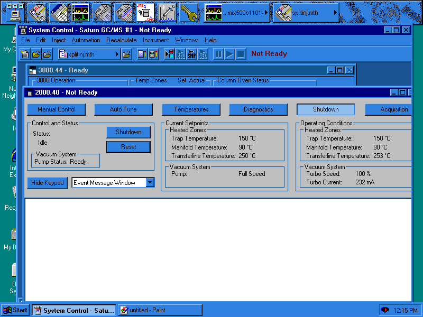Click the Pump Status: Ready text

coord(60,162)
